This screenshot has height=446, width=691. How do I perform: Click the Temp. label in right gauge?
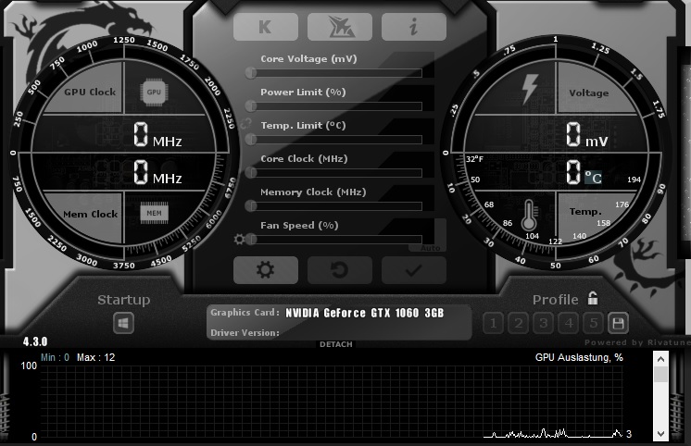[x=585, y=212]
